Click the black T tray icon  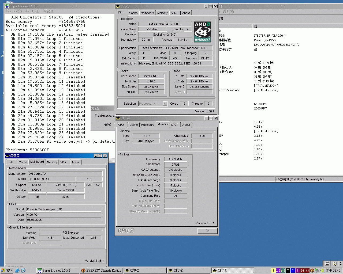(288, 271)
